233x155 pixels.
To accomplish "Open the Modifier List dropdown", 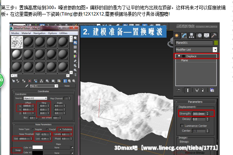I will (215, 50).
